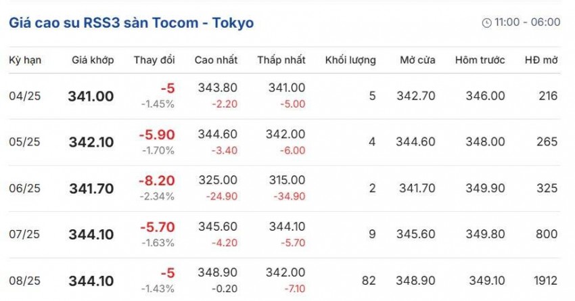Click the 342.10 matched price value
This screenshot has width=575, height=301.
pyautogui.click(x=91, y=142)
